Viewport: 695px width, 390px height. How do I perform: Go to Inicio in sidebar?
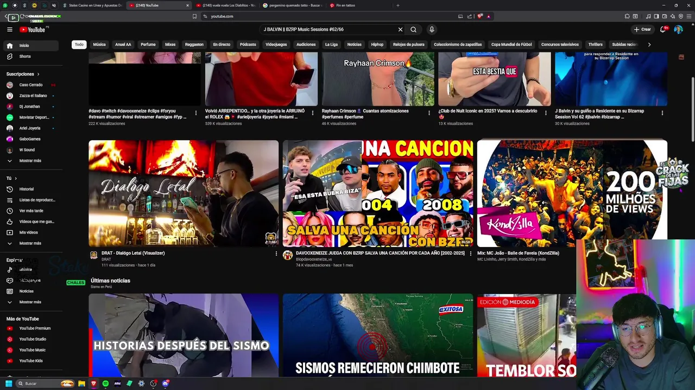31,45
